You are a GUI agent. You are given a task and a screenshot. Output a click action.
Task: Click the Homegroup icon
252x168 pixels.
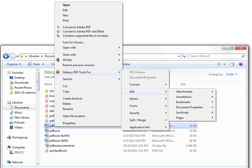pyautogui.click(x=9, y=137)
